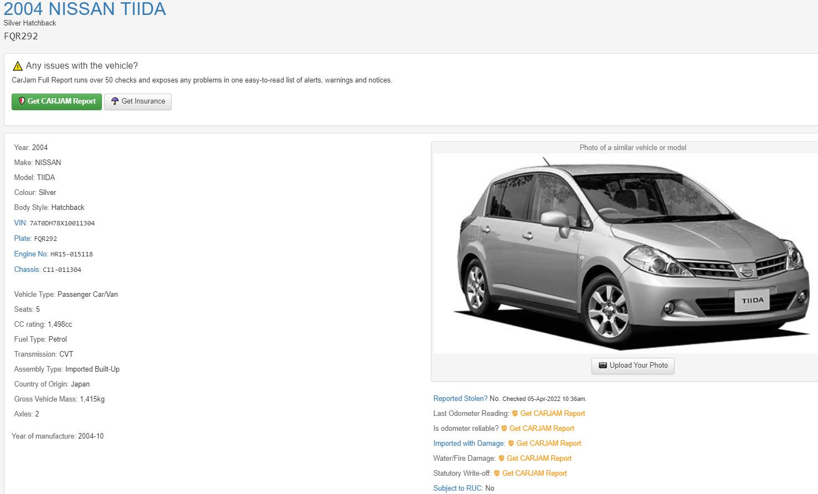Click the Engine No value HR15-015118

71,254
